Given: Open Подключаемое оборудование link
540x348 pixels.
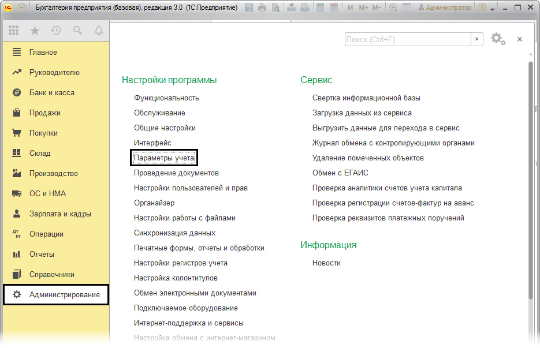Looking at the screenshot, I should (x=185, y=308).
